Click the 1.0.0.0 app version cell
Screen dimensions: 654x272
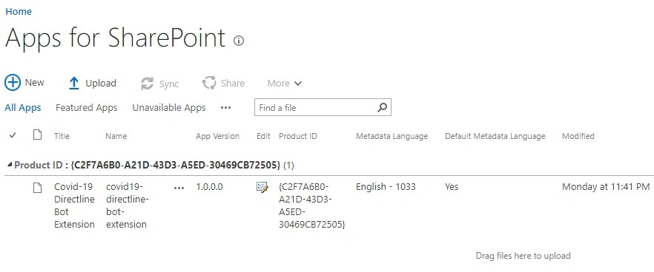tap(209, 187)
